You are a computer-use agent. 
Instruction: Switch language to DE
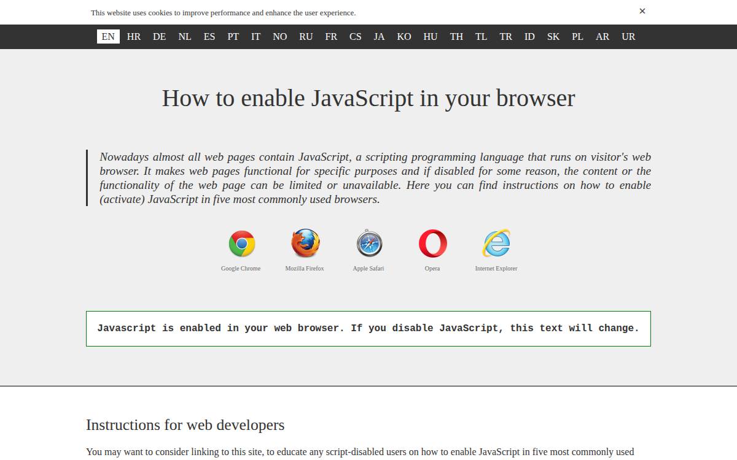coord(160,37)
